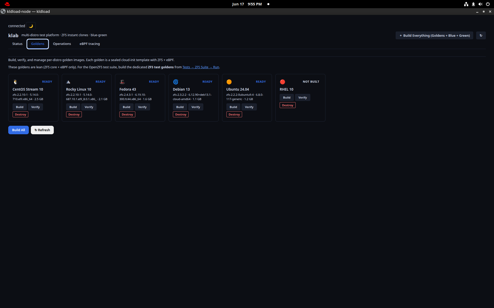
Task: Build the Debian 13 golden
Action: [180, 107]
